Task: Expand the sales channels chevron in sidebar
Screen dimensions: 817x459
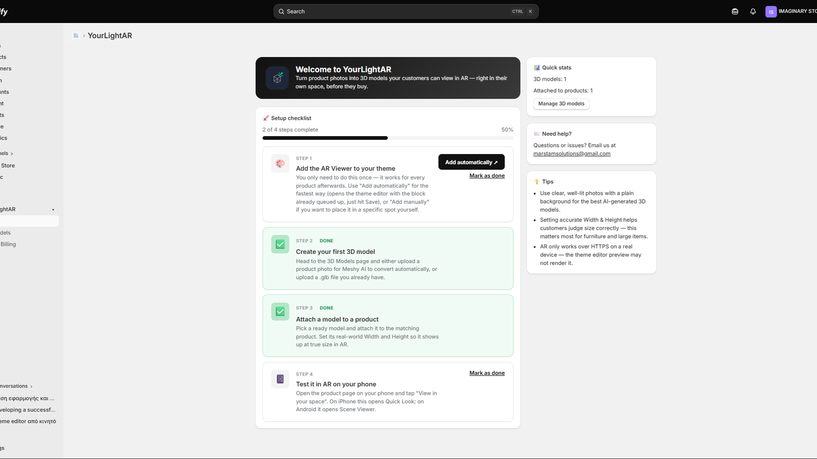Action: click(x=12, y=154)
